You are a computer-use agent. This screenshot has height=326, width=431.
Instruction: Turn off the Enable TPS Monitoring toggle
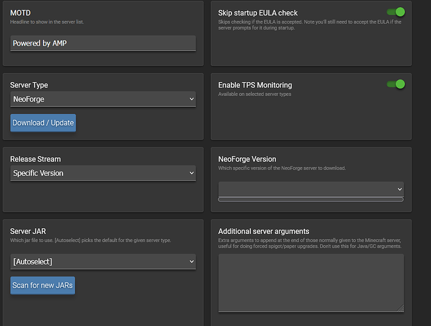[395, 84]
